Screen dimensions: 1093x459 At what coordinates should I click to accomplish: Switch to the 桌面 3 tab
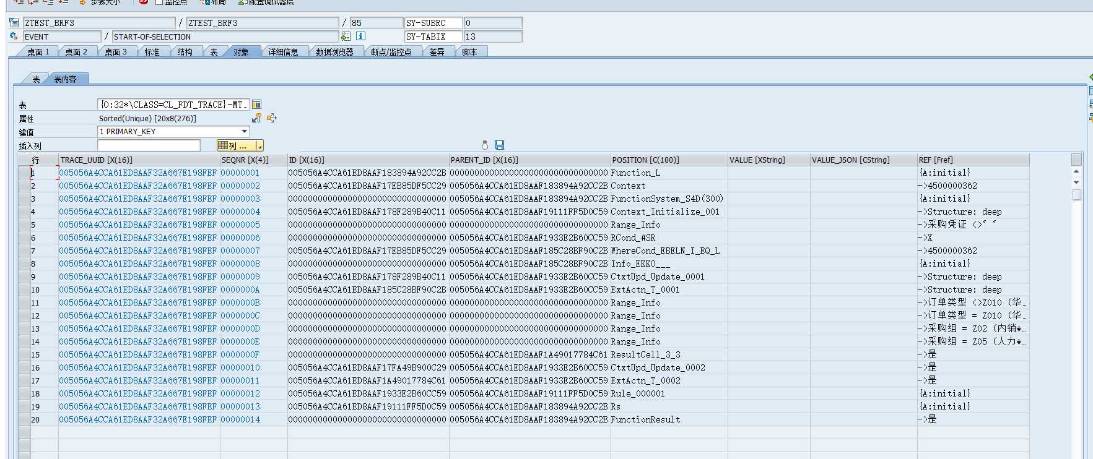point(115,52)
